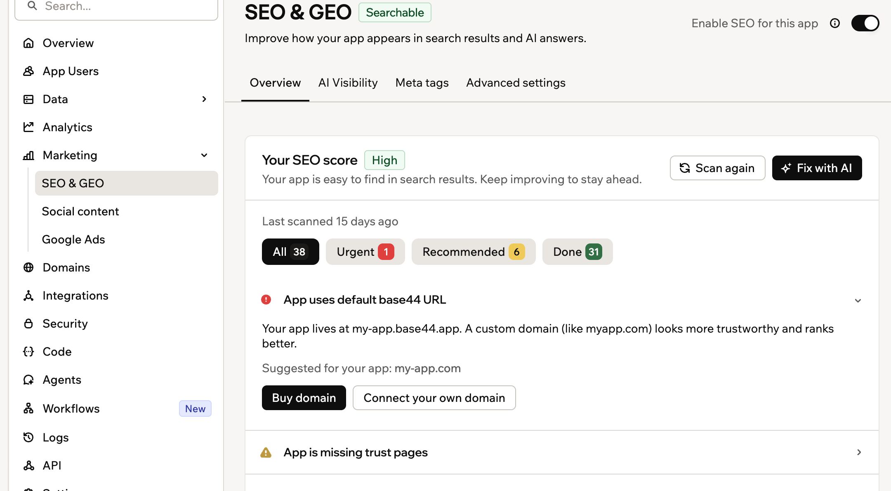Screen dimensions: 891x491
Task: Open Overview in sidebar
Action: [x=116, y=43]
